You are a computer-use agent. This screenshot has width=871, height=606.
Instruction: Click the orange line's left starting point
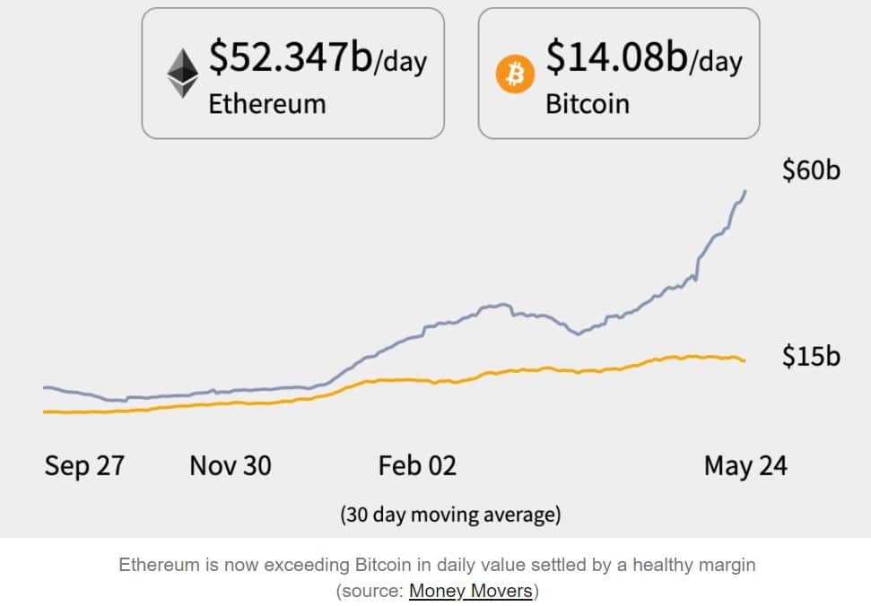[45, 411]
